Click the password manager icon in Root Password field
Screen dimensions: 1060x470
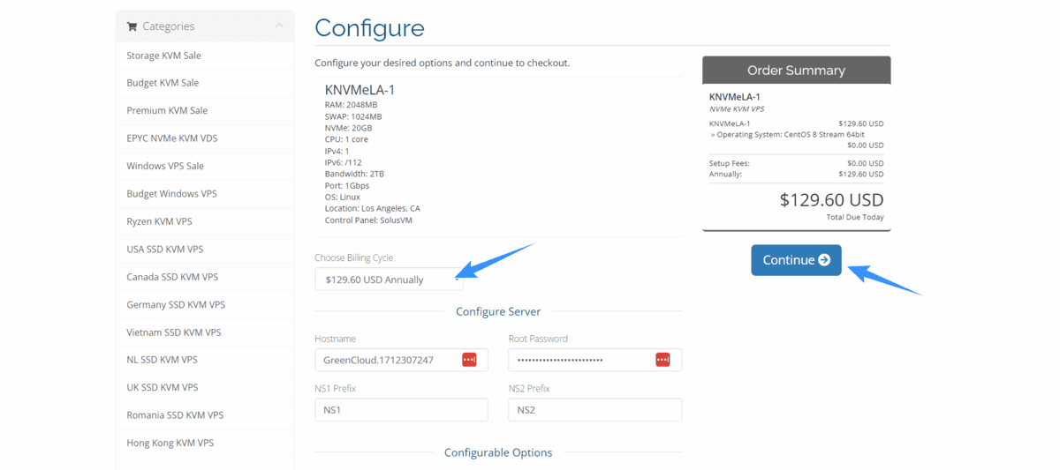[662, 360]
